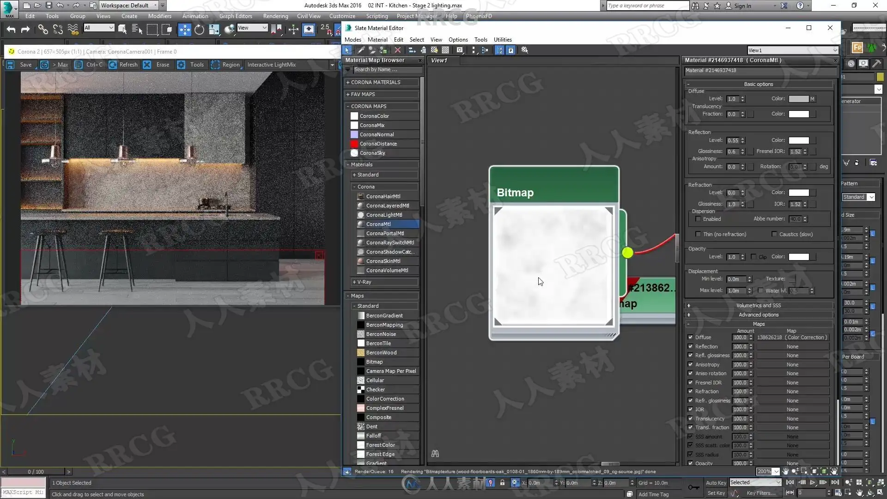The height and width of the screenshot is (499, 887).
Task: Click Select by Material icon
Action: click(525, 50)
